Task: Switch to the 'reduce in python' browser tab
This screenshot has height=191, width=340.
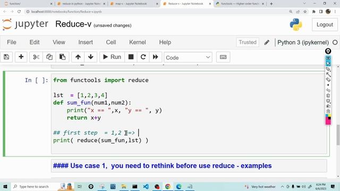Action: [x=81, y=4]
